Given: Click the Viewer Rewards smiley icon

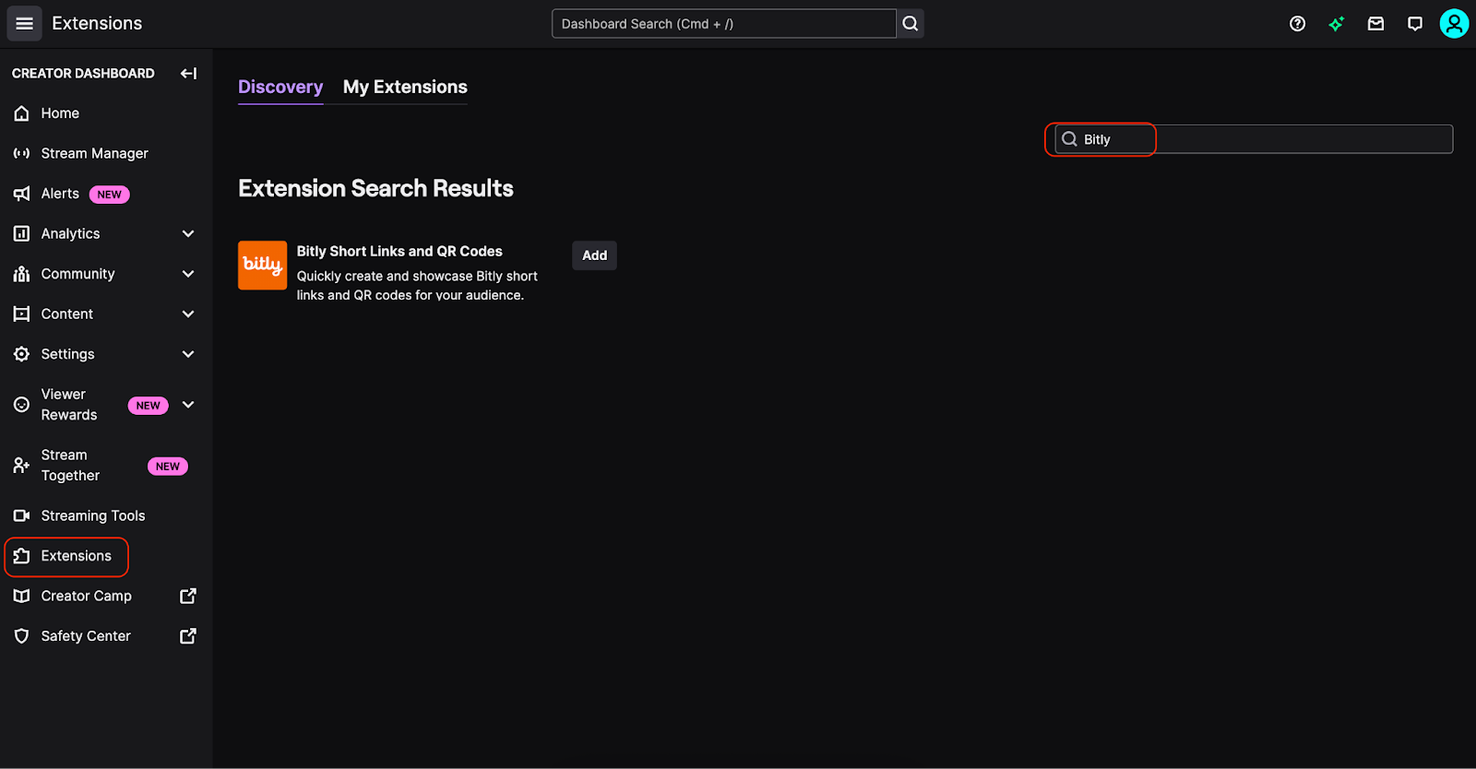Looking at the screenshot, I should point(21,405).
